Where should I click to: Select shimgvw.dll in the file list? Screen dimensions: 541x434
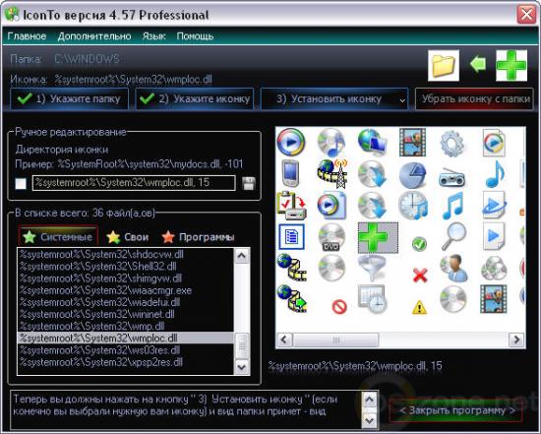[126, 279]
